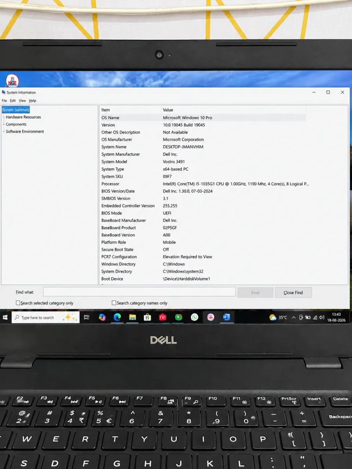Viewport: 352px width, 469px height.
Task: Click value Vostro 3491
Action: pyautogui.click(x=174, y=162)
